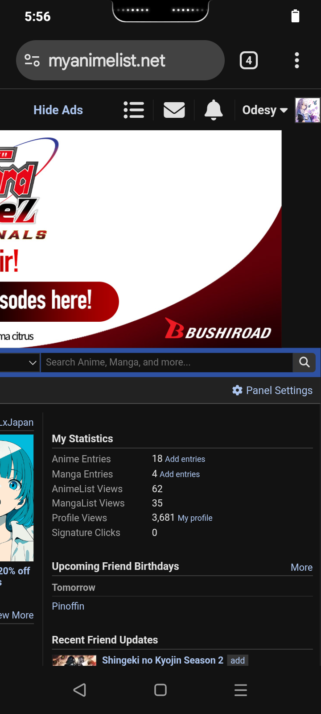The image size is (321, 714).
Task: Open browser three-dot menu
Action: 296,60
